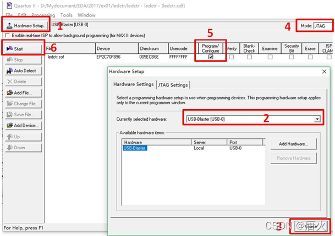The width and height of the screenshot is (335, 236).
Task: Open the Processing menu
Action: (x=43, y=15)
